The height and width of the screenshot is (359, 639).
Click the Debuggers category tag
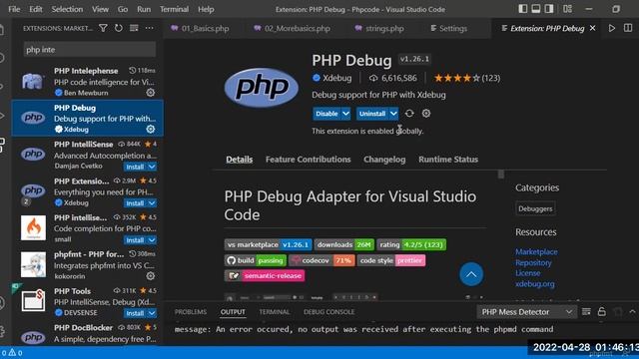click(535, 208)
